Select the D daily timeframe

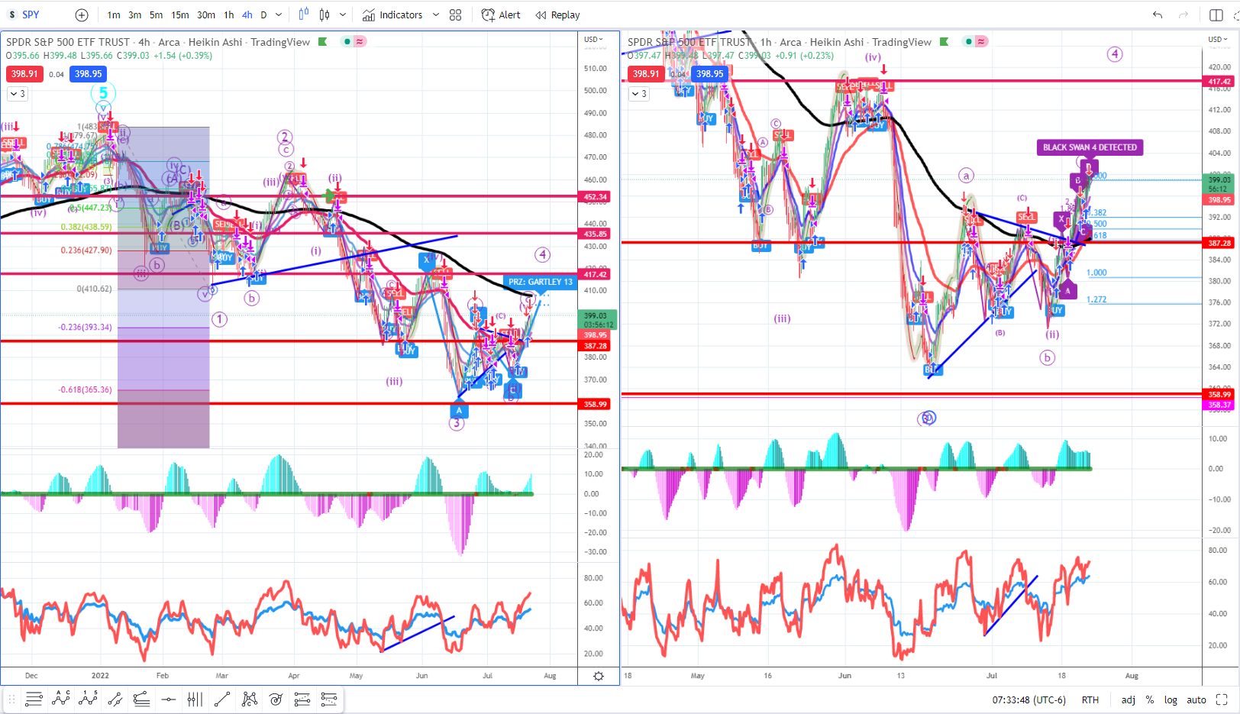pos(264,15)
